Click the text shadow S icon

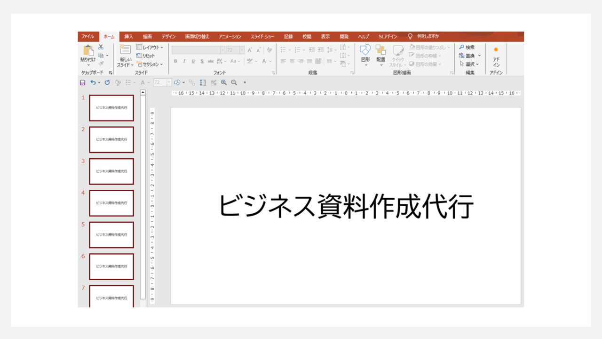point(202,61)
